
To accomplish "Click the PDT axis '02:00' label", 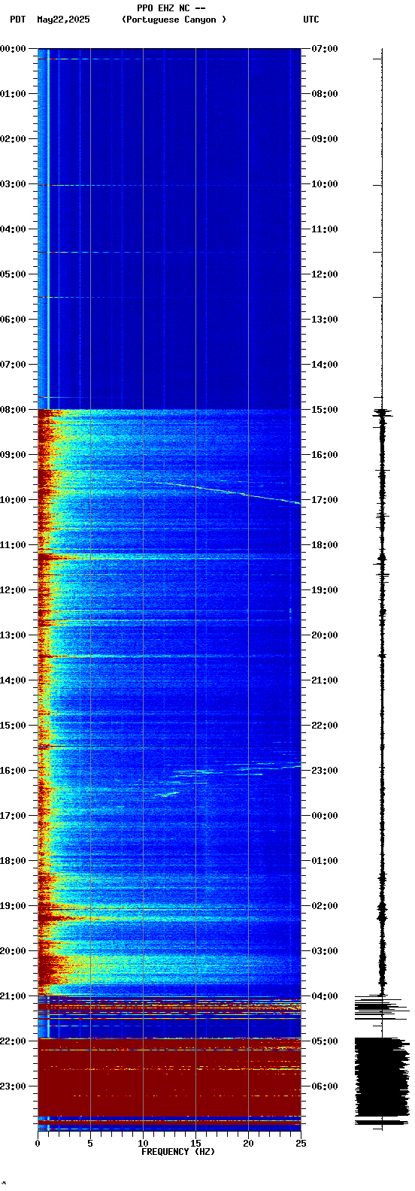I will tap(13, 139).
